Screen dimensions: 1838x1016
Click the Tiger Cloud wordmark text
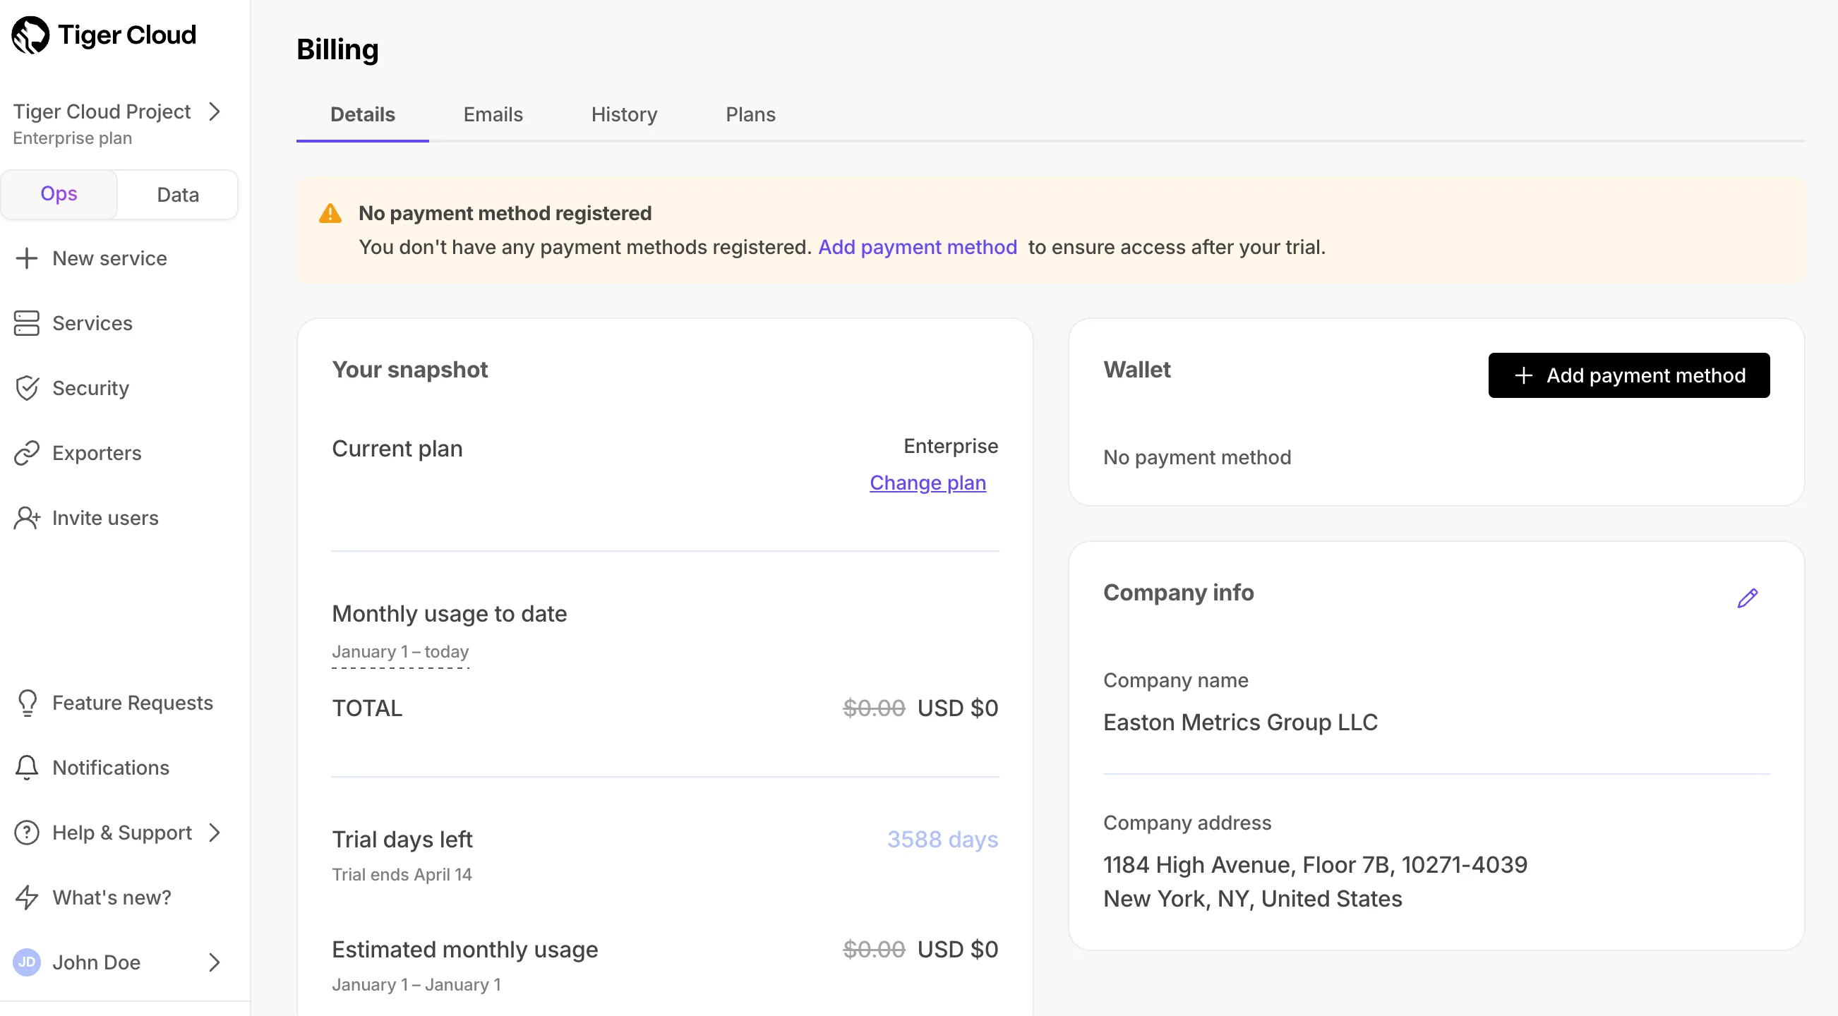pos(127,35)
